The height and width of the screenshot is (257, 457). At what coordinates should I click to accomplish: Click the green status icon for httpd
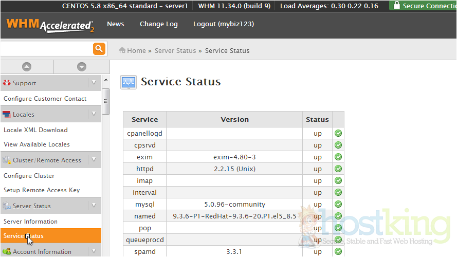(338, 169)
